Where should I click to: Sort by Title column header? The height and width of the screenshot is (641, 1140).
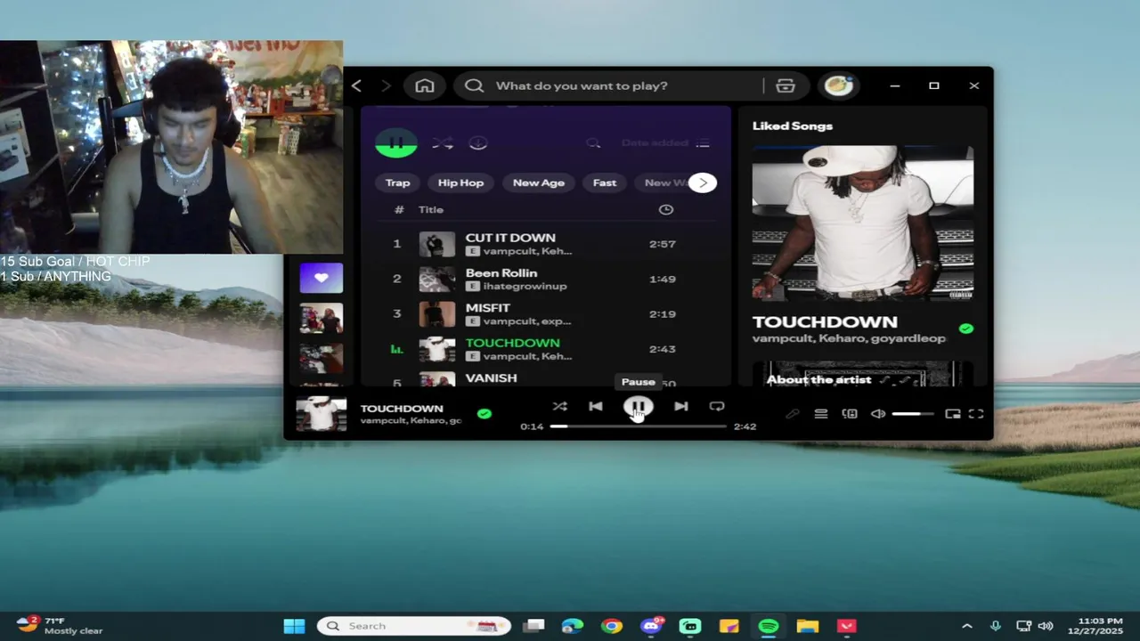click(x=431, y=209)
